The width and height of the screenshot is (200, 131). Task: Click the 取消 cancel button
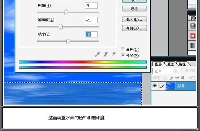point(134,9)
